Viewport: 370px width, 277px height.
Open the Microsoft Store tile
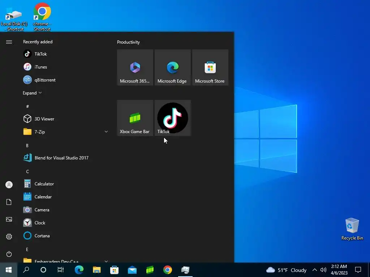pyautogui.click(x=210, y=67)
